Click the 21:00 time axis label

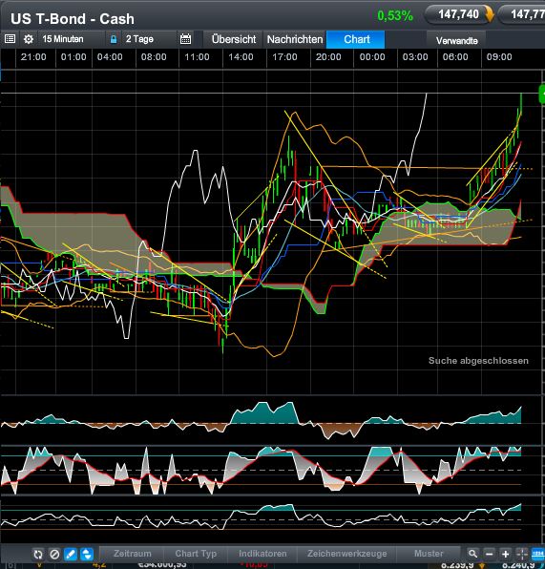tap(33, 57)
